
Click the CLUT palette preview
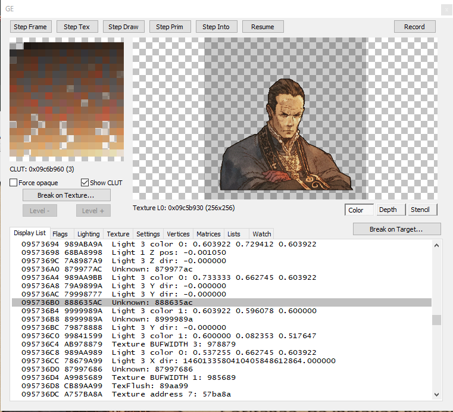click(67, 99)
